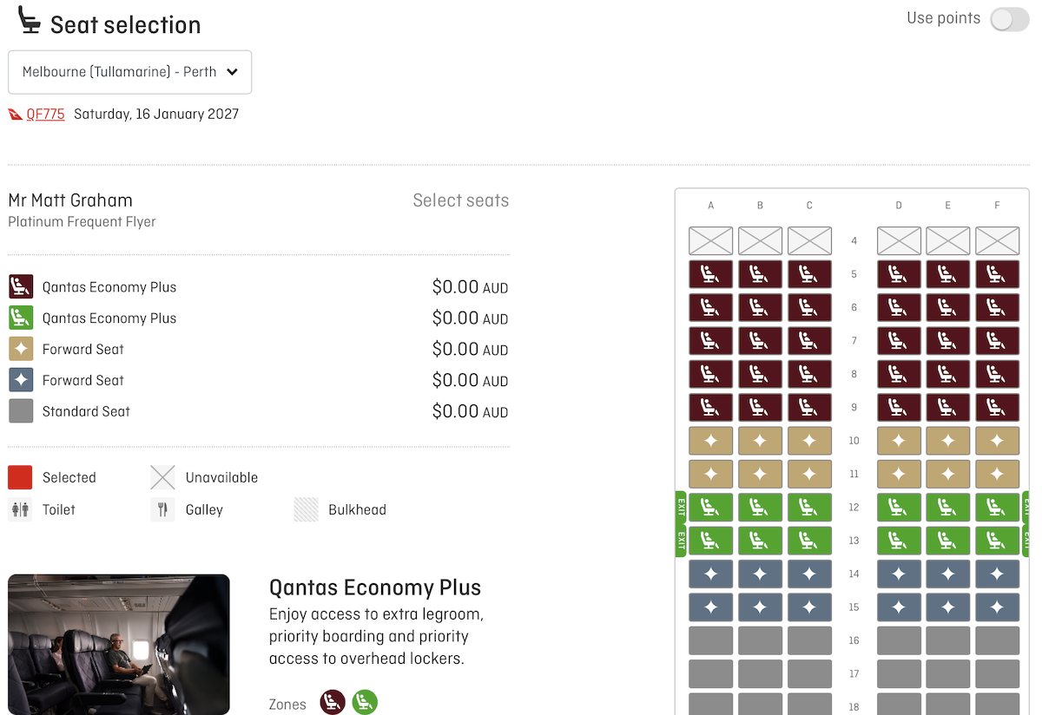Click the Qantas Economy Plus cabin photo

pos(118,644)
